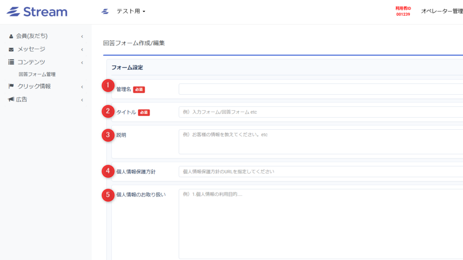463x260 pixels.
Task: Click the envelope icon for メッセージ
Action: [x=11, y=50]
